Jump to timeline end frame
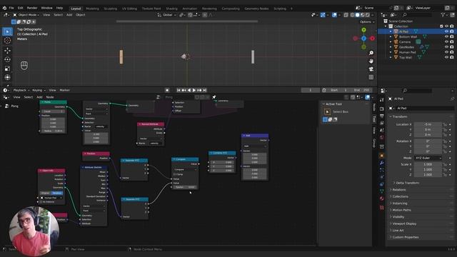 (x=205, y=91)
